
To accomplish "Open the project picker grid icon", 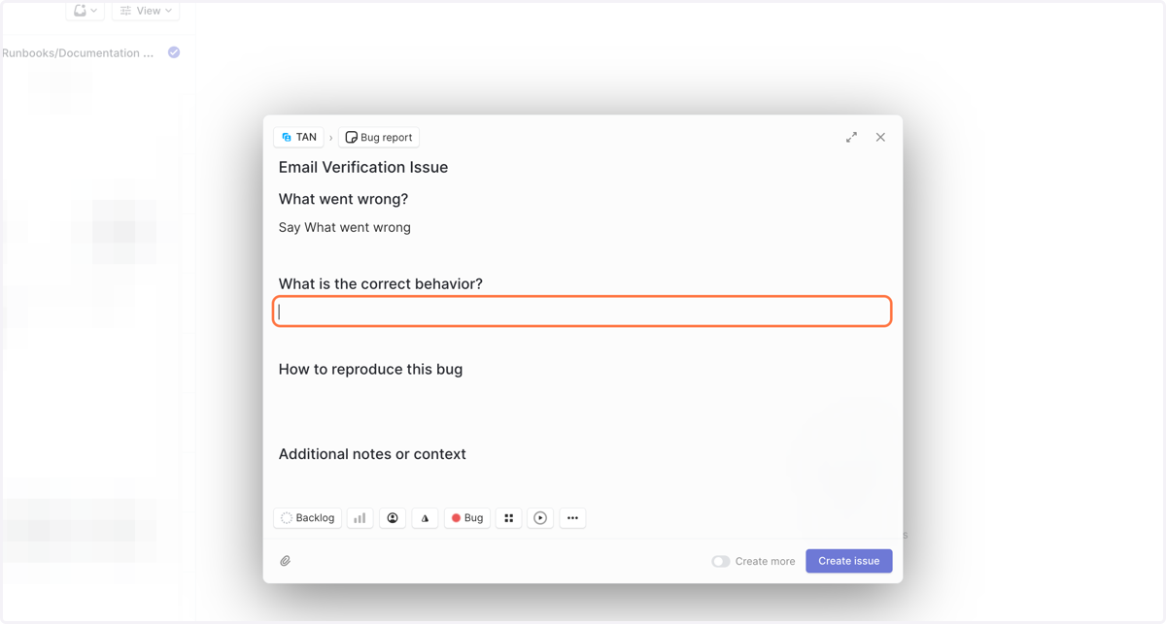I will (x=509, y=518).
